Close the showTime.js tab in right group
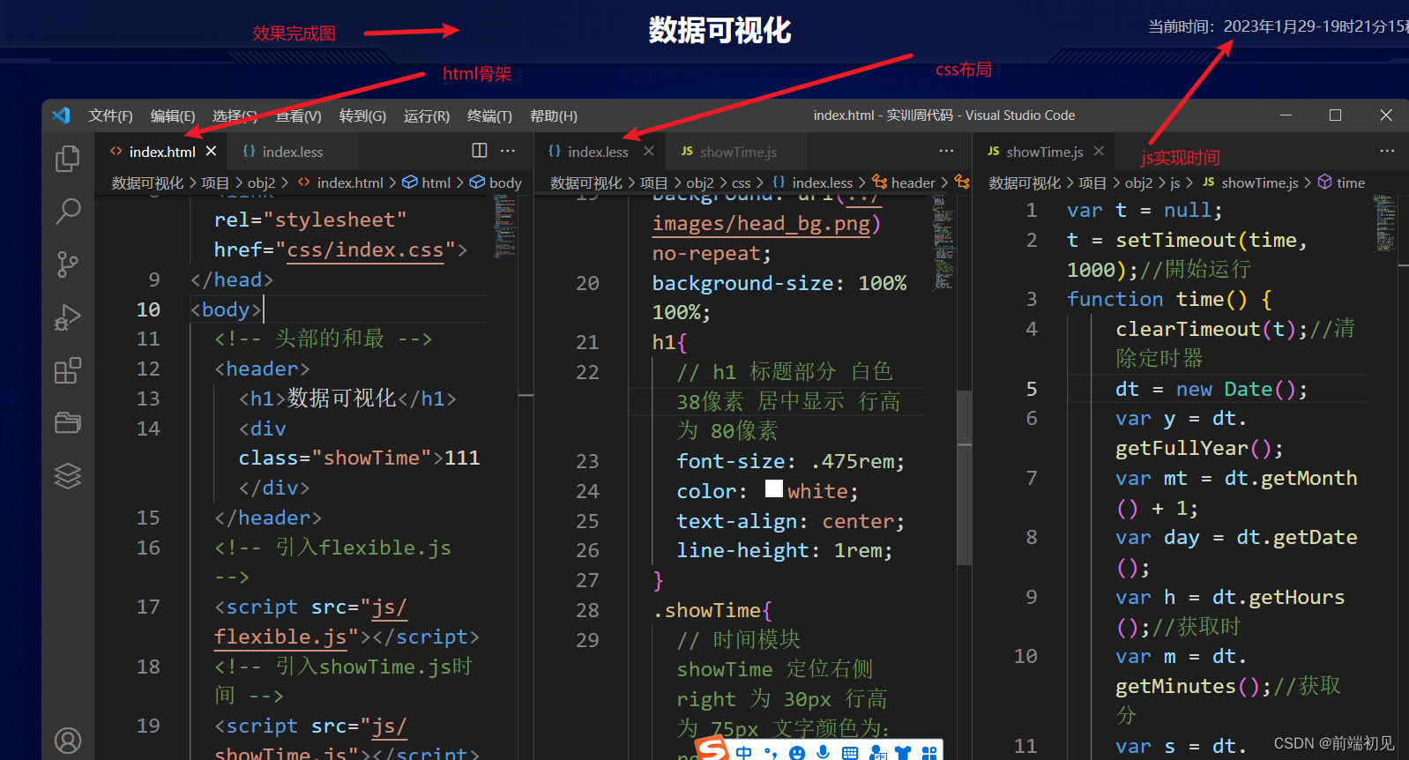Screen dimensions: 1409x760 pyautogui.click(x=1099, y=152)
